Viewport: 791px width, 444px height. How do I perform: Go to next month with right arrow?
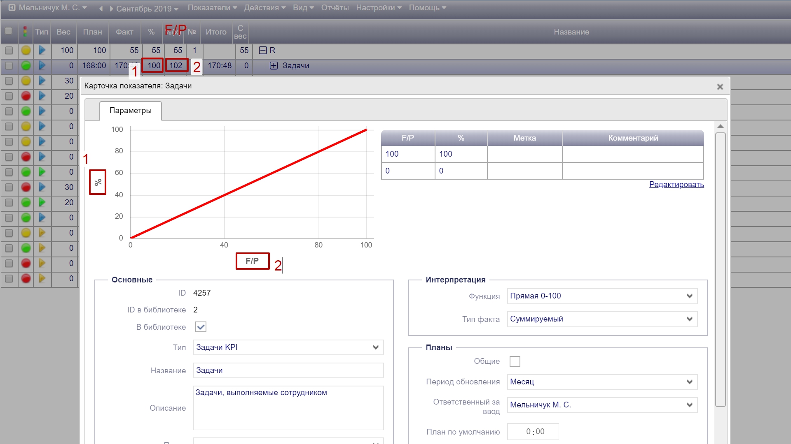pyautogui.click(x=111, y=9)
